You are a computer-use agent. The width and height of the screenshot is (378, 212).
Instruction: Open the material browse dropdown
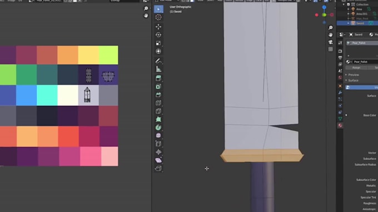point(349,62)
